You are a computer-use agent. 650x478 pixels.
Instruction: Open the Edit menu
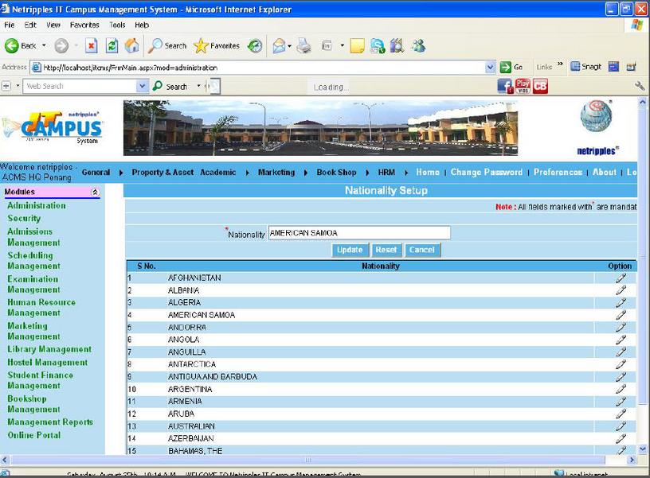[x=30, y=25]
